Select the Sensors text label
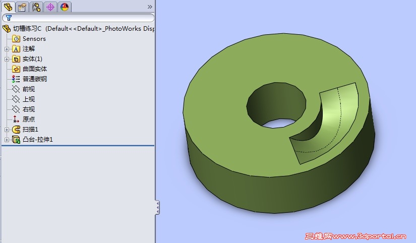The image size is (416, 243). tap(34, 39)
